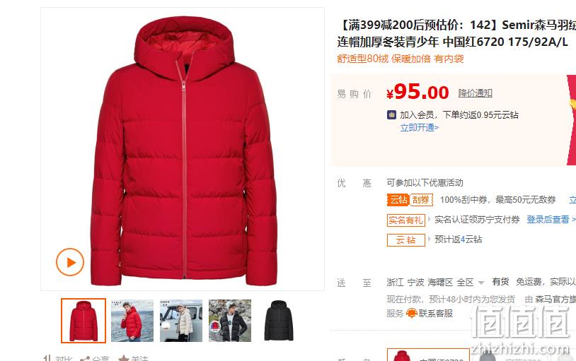Click the 降价通知 price drop alert link
The image size is (576, 361).
click(475, 93)
